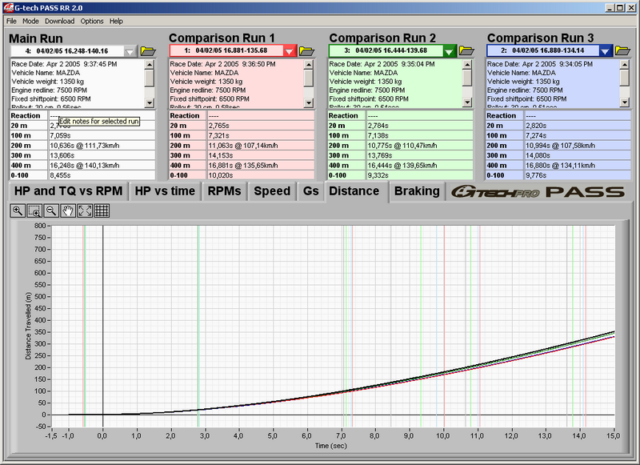Click Comparison Run 3 field 04/02/05 16.880-134.14
Screen dimensions: 640x465
coord(543,50)
